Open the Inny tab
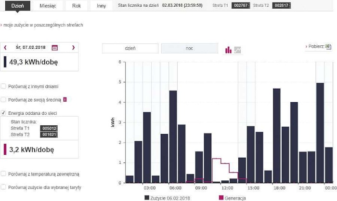 pos(101,6)
